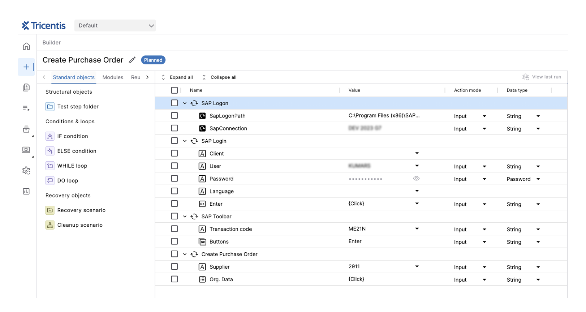Switch to the Standard objects tab
586x312 pixels.
click(74, 77)
